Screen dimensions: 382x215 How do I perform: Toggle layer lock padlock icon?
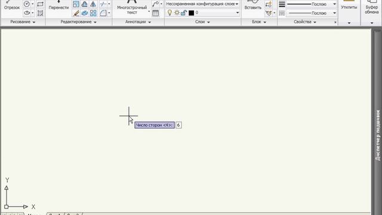[184, 13]
